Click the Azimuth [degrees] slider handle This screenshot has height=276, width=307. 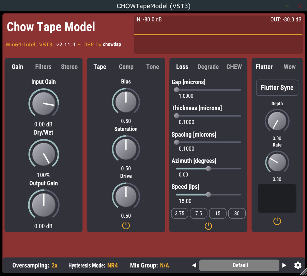tap(208, 169)
